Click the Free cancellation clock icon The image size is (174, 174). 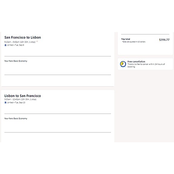pyautogui.click(x=123, y=64)
